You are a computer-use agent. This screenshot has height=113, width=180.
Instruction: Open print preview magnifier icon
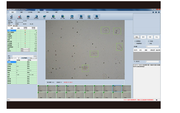point(36,17)
